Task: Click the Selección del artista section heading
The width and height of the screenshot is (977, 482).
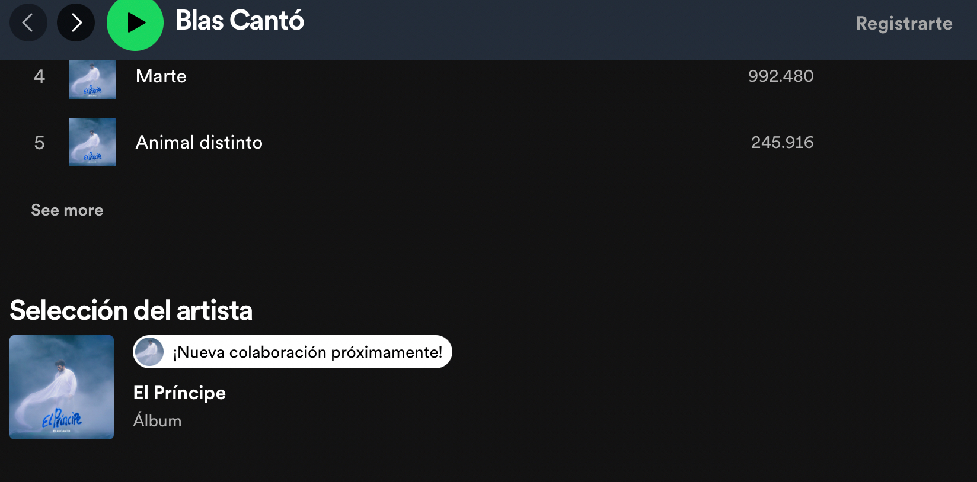Action: (x=131, y=310)
